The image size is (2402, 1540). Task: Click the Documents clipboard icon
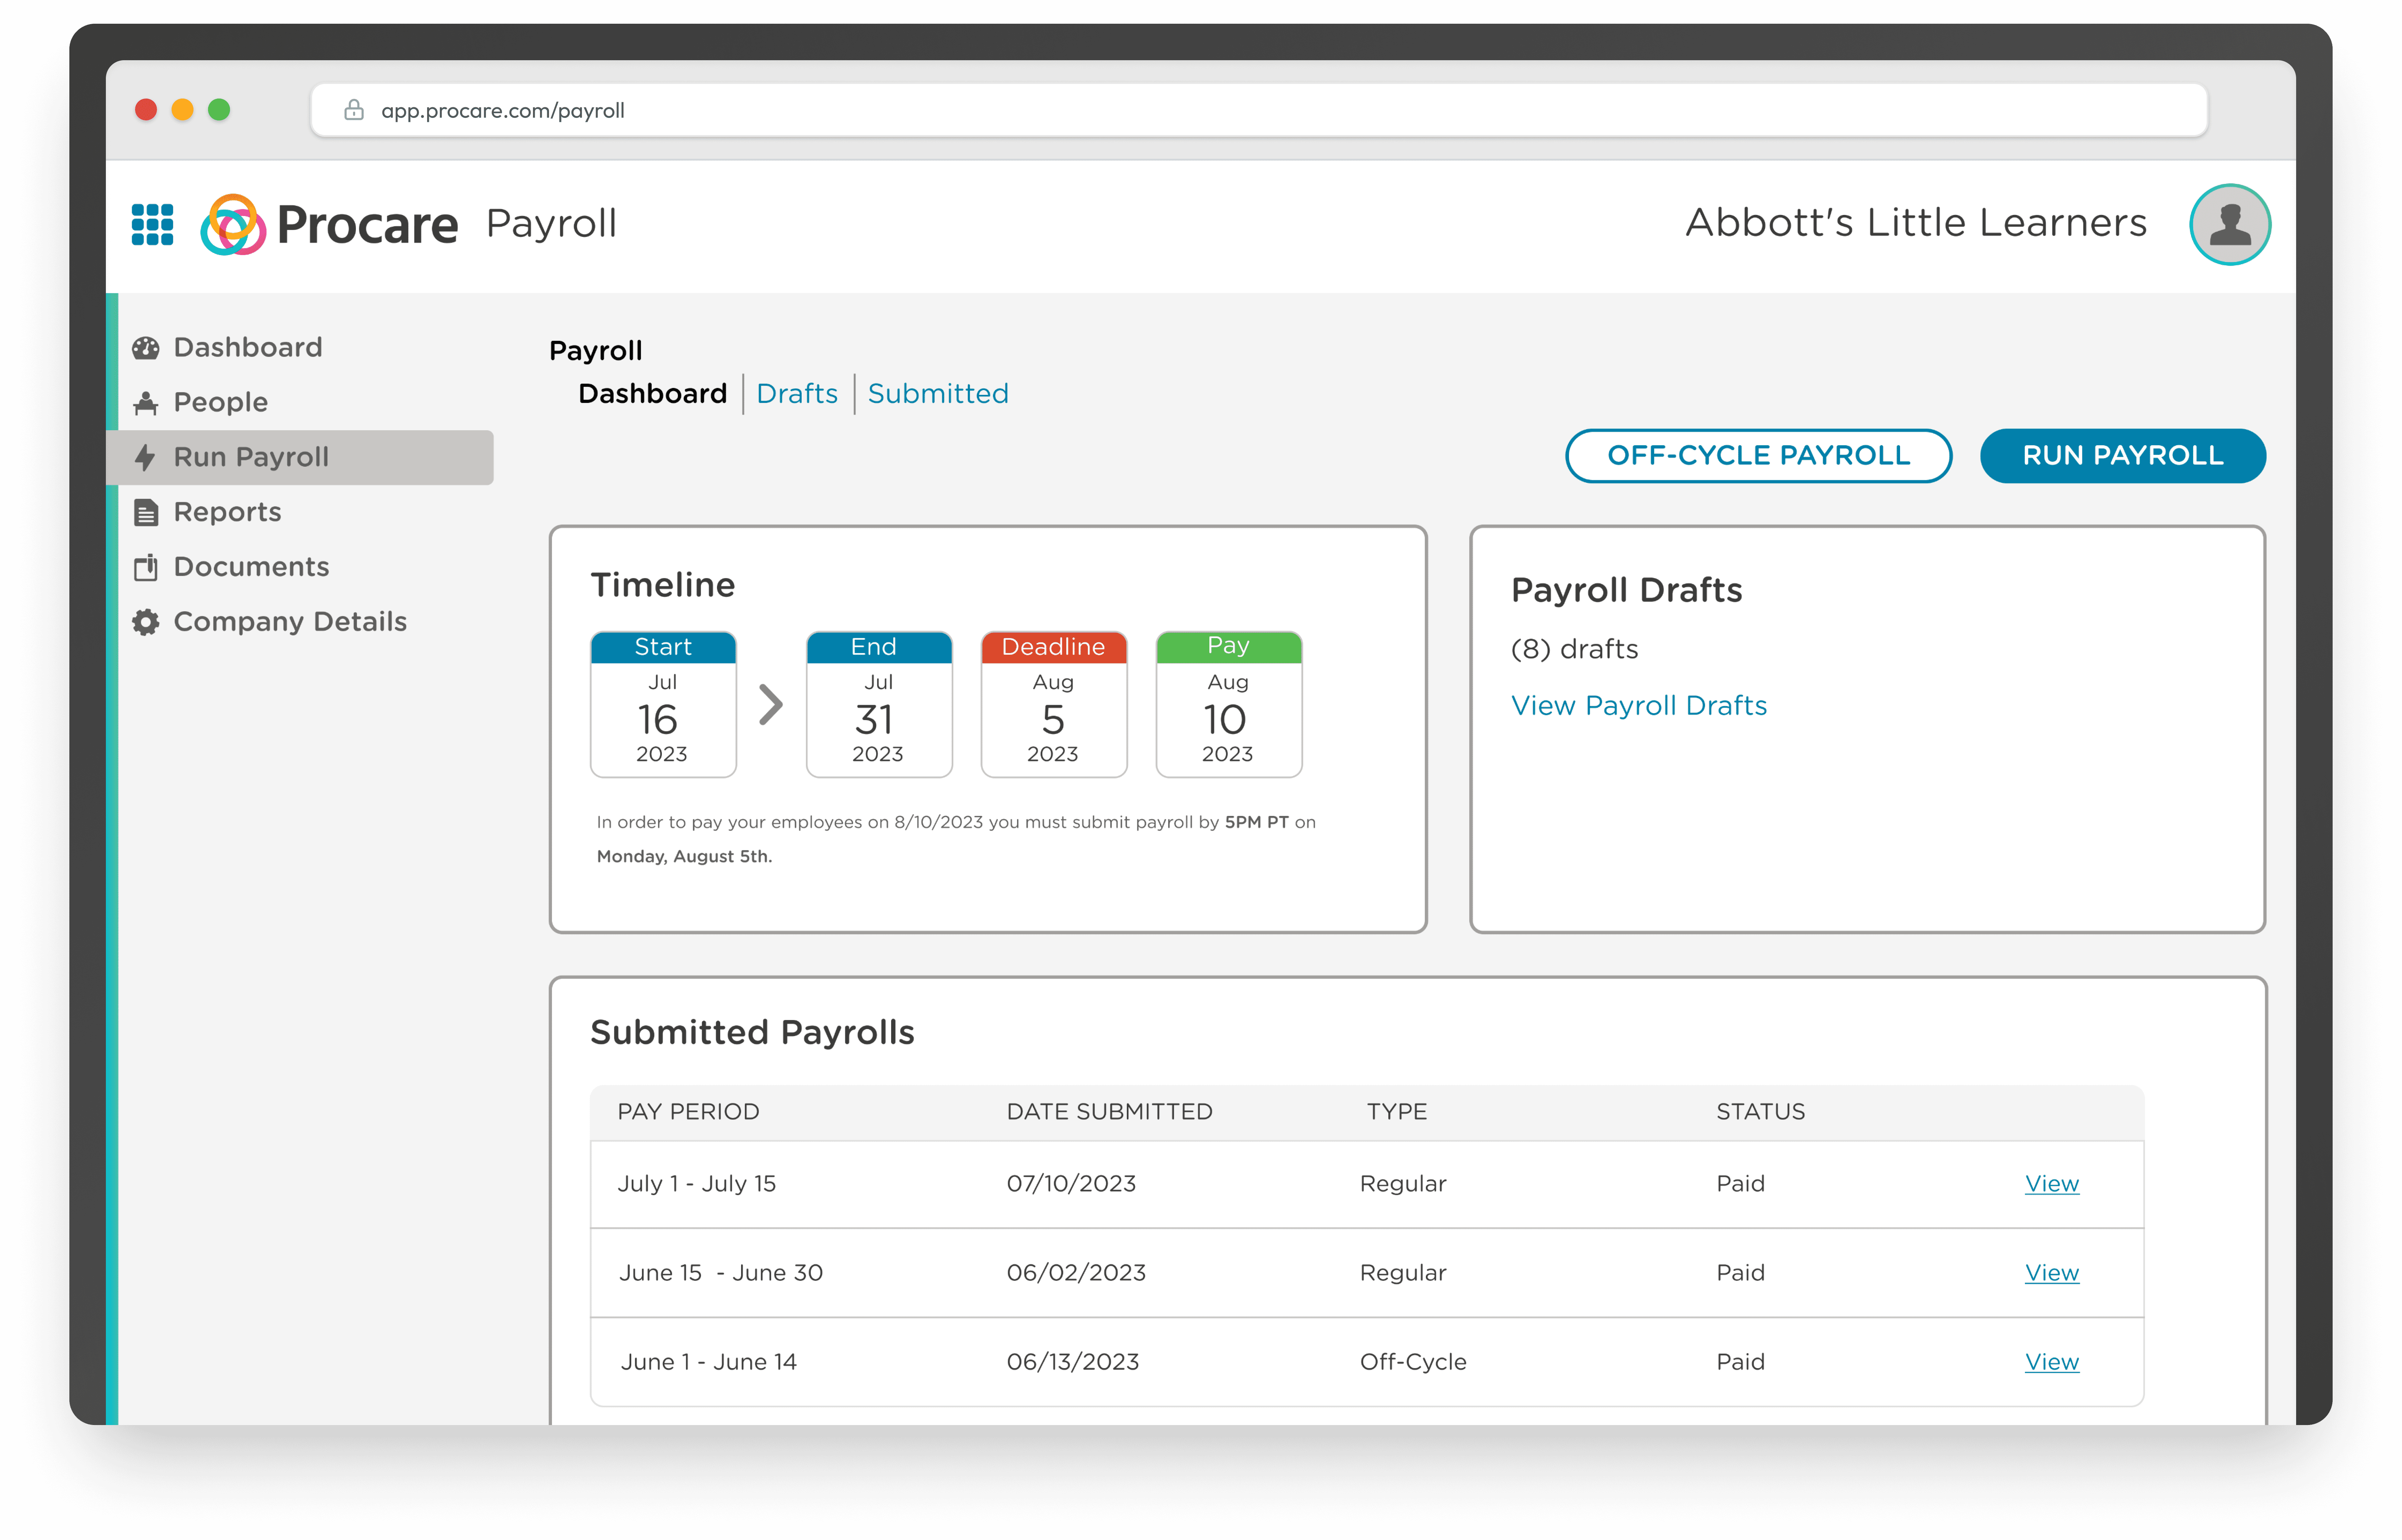tap(146, 567)
